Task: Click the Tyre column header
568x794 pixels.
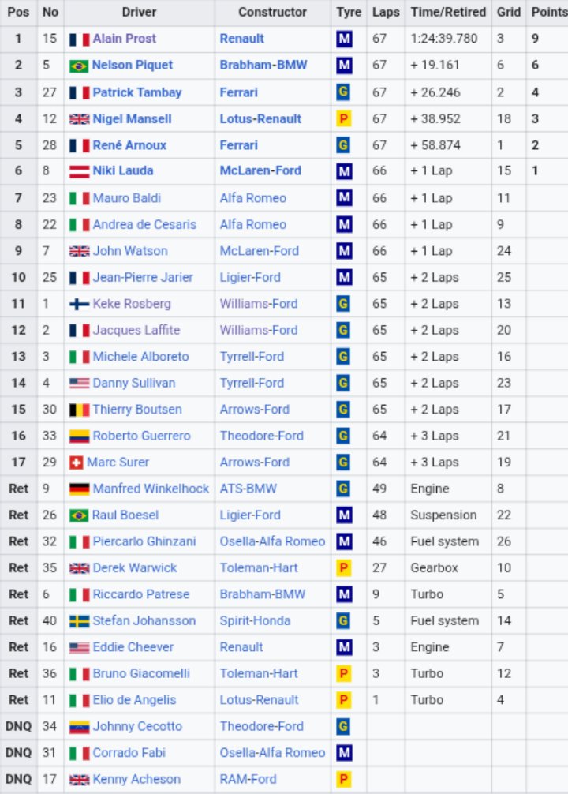Action: (x=349, y=12)
